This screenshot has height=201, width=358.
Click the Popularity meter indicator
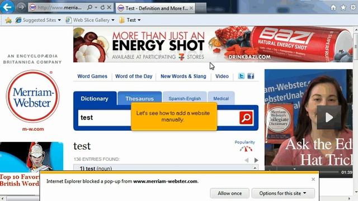pyautogui.click(x=246, y=149)
